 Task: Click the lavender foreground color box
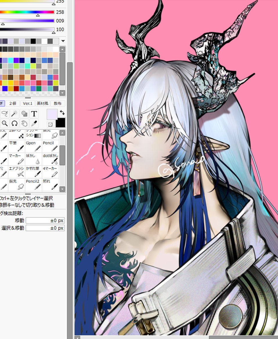pos(52,114)
